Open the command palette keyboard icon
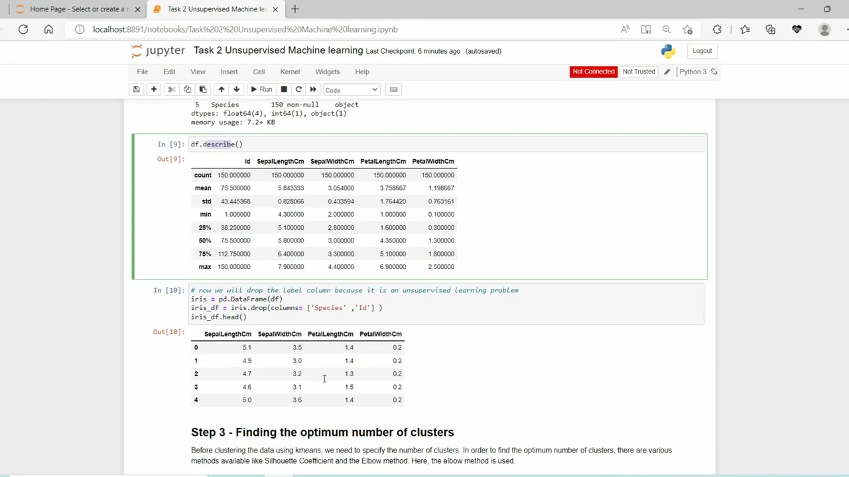This screenshot has width=849, height=477. click(x=394, y=89)
